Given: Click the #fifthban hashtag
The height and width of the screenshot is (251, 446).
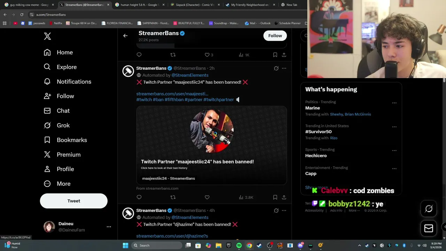Looking at the screenshot, I should coord(174,100).
